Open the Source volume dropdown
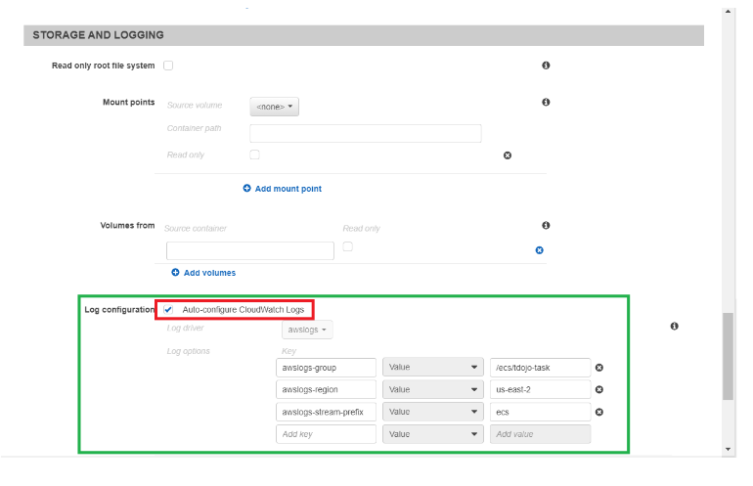Screen dimensions: 753x486 click(x=274, y=107)
